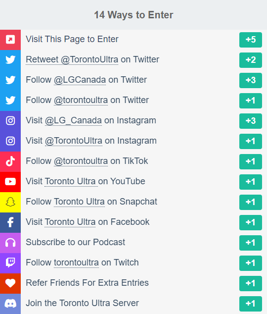The width and height of the screenshot is (267, 314).
Task: Click the YouTube play icon
Action: [x=10, y=182]
